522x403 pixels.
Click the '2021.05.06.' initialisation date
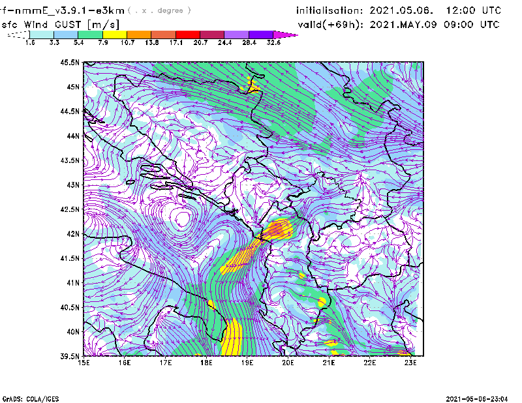click(x=401, y=10)
